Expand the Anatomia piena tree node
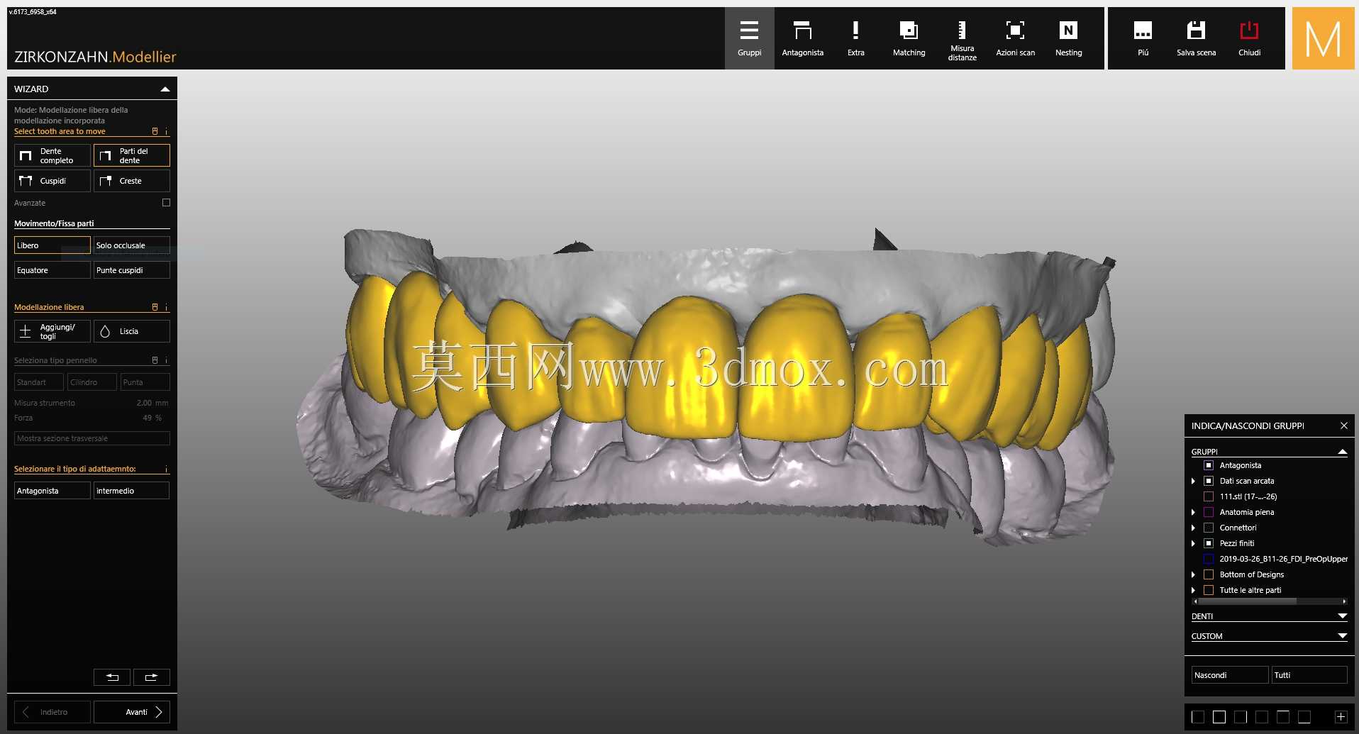Viewport: 1359px width, 734px height. [1194, 512]
